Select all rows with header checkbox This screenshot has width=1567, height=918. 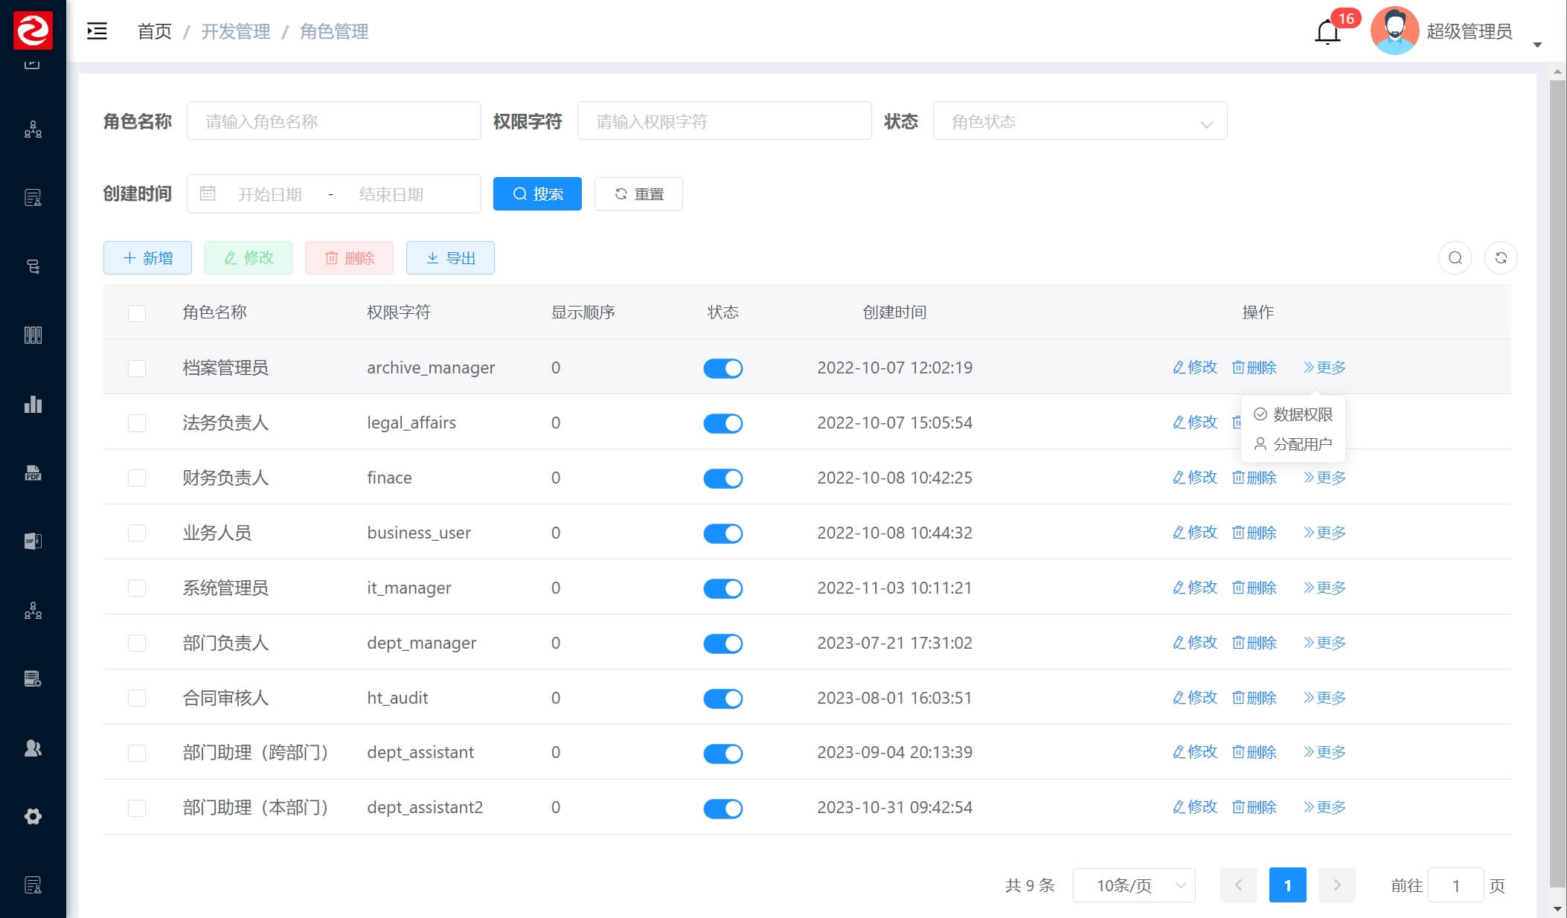137,313
